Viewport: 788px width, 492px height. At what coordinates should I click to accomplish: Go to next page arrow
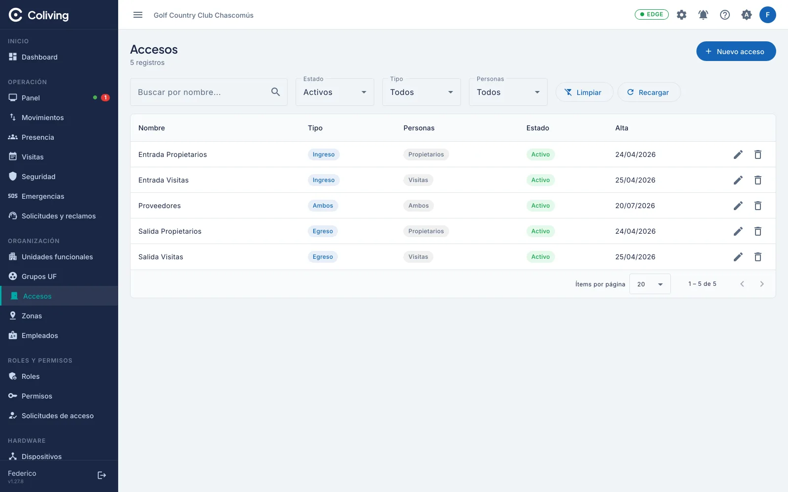[x=762, y=284]
